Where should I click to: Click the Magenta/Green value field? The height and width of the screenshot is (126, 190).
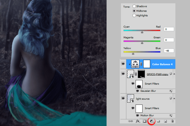coord(169,40)
